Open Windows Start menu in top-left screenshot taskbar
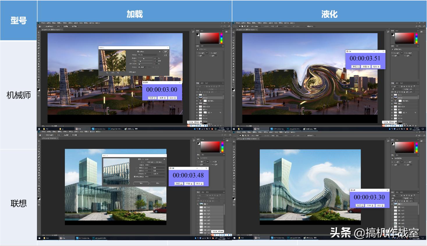This screenshot has width=427, height=246. 39,129
